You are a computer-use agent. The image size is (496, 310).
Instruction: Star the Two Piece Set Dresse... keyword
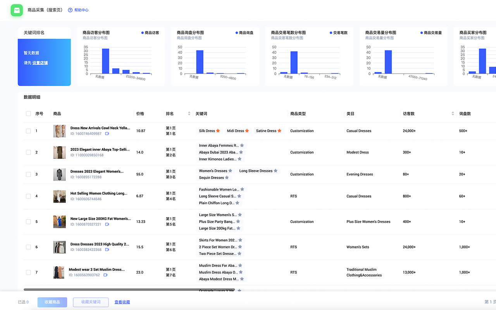239,254
